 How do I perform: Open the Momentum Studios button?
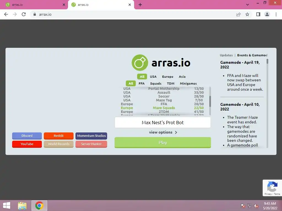91,136
